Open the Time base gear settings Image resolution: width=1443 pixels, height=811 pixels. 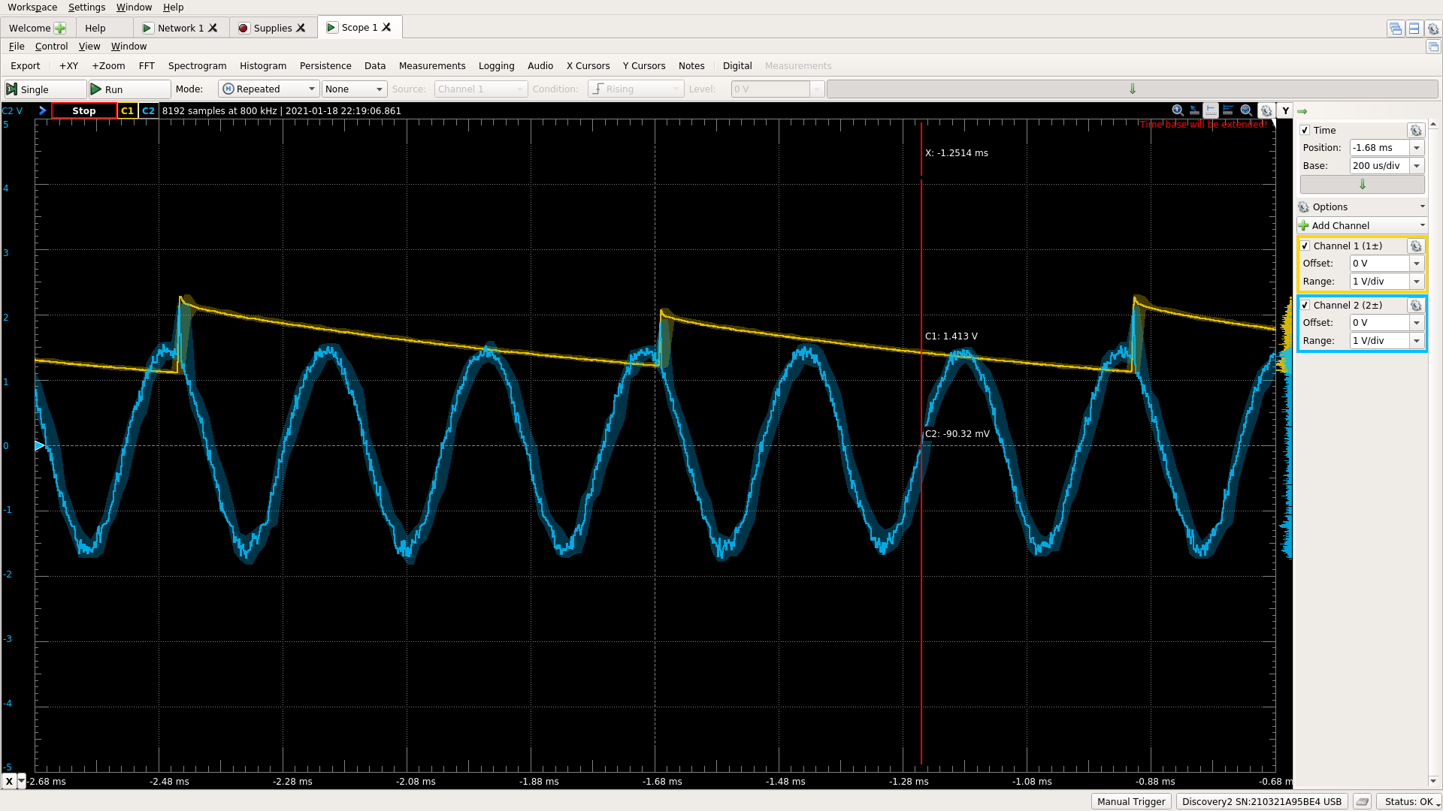(x=1416, y=130)
